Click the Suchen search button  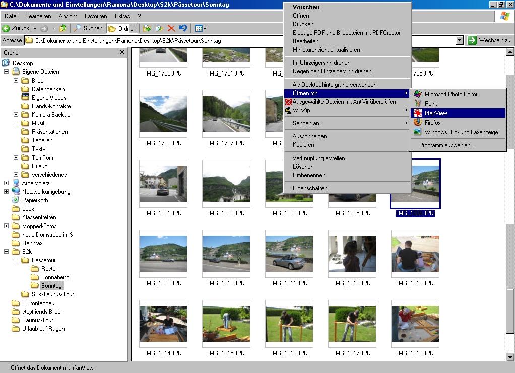(88, 28)
